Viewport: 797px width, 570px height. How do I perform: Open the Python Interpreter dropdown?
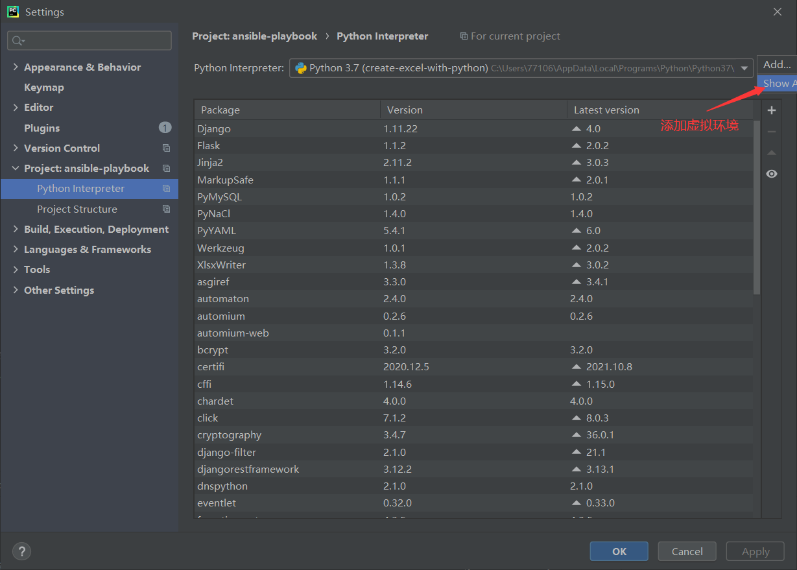pyautogui.click(x=521, y=67)
